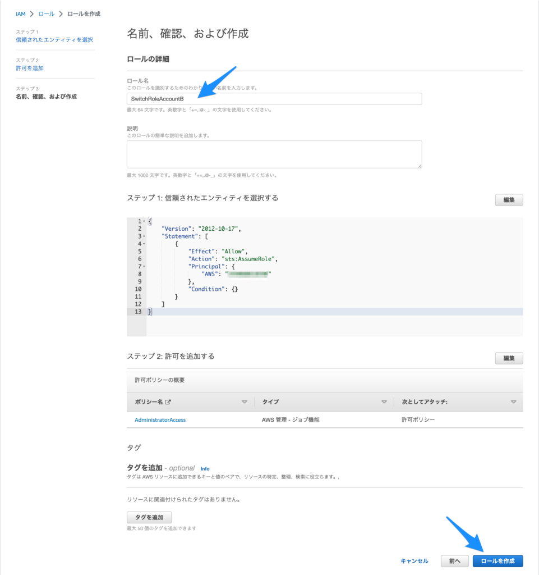Go back using the 前へ button

(454, 560)
